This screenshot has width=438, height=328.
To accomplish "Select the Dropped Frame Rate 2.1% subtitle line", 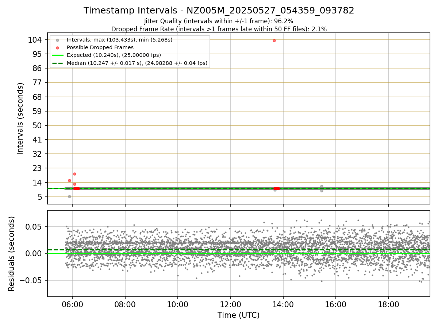I will click(x=219, y=29).
